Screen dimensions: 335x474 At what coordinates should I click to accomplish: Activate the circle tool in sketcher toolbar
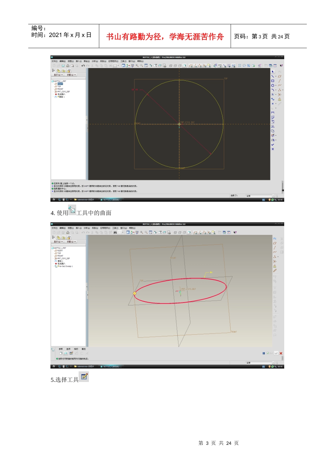pyautogui.click(x=273, y=85)
